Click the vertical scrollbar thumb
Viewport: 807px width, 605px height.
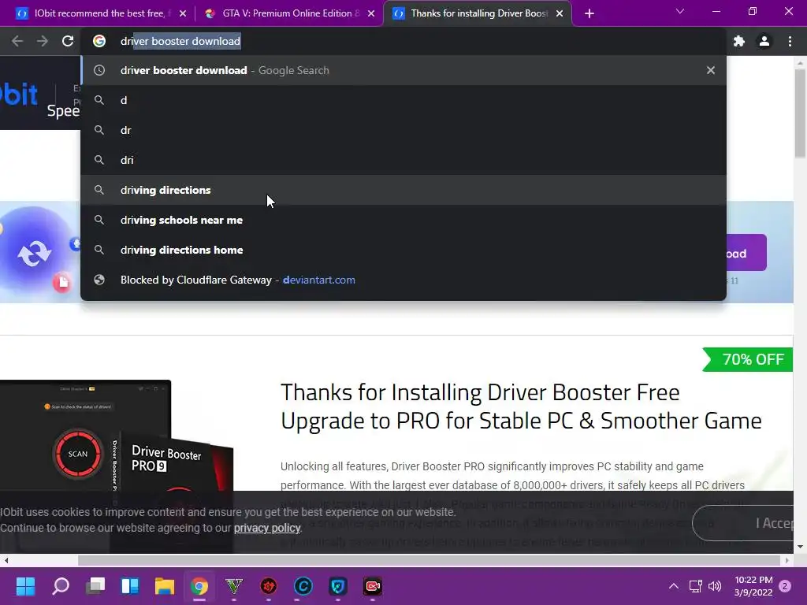[800, 113]
